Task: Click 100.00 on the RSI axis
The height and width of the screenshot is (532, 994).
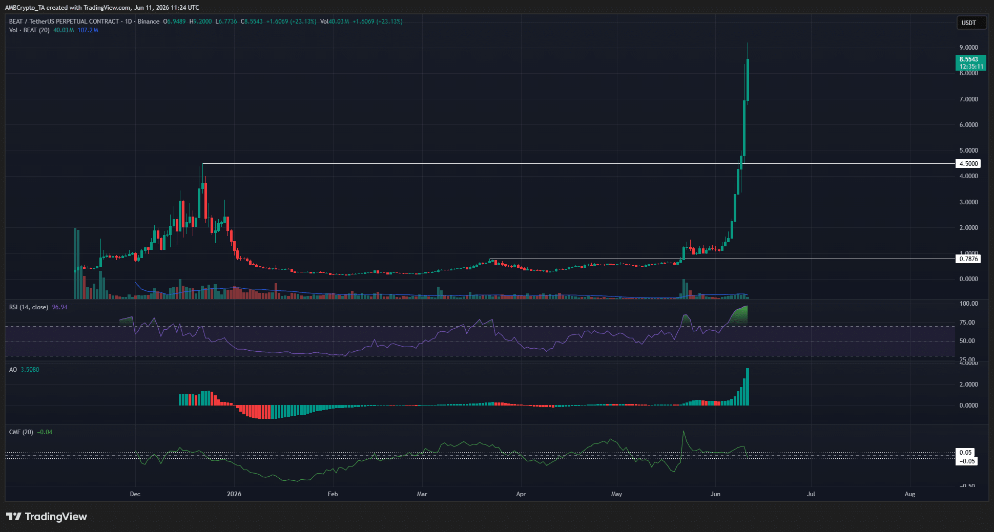Action: pos(969,304)
